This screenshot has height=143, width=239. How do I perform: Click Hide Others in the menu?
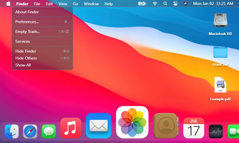pyautogui.click(x=26, y=58)
